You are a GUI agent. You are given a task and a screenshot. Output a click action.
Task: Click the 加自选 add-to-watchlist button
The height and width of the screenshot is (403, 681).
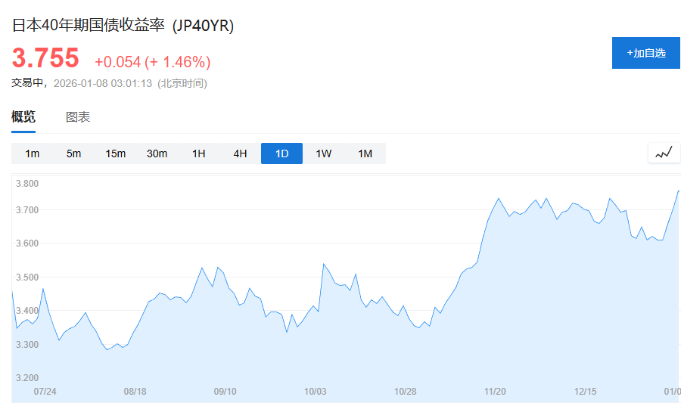645,53
